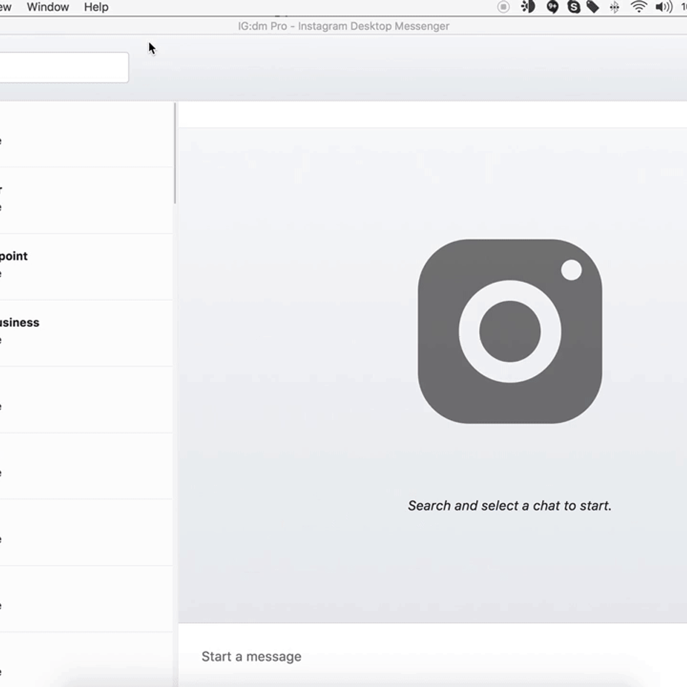
Task: Click the "Search and select a chat" text
Action: point(510,506)
